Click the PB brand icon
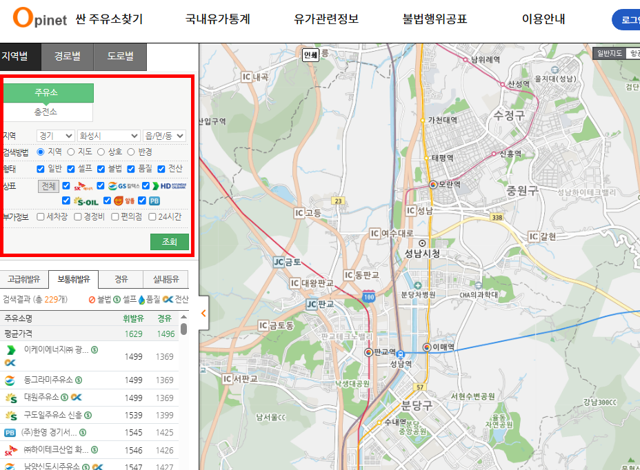640x470 pixels. point(156,200)
